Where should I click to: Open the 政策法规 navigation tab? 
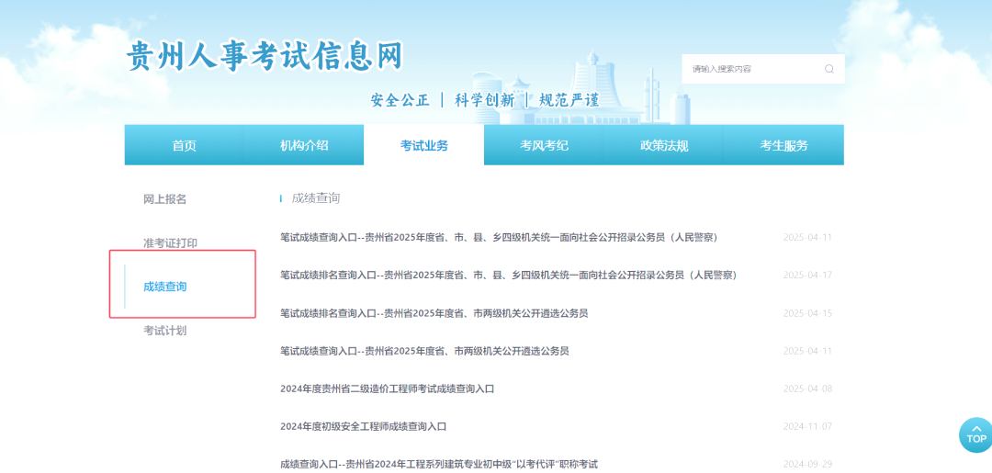click(664, 145)
